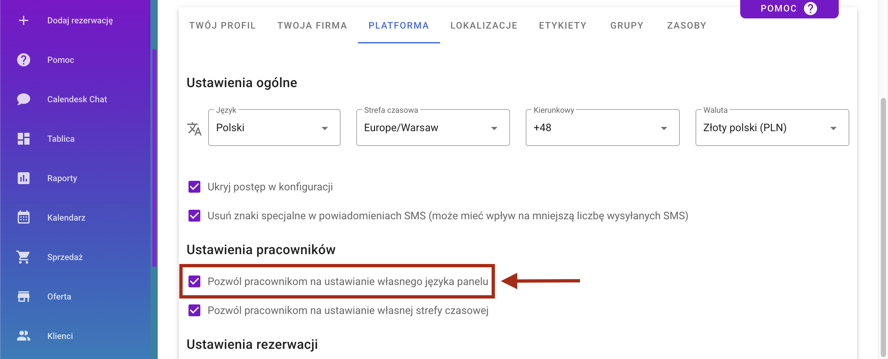Screen dimensions: 888x359
Task: Open the Strefa czasowa Europe/Warsaw dropdown
Action: [433, 128]
